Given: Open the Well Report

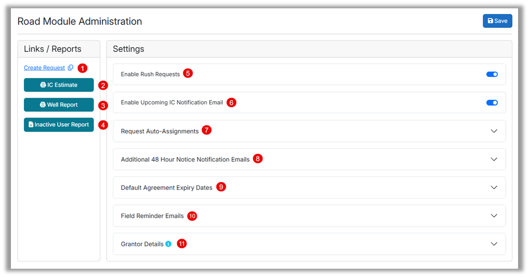Looking at the screenshot, I should click(x=59, y=104).
